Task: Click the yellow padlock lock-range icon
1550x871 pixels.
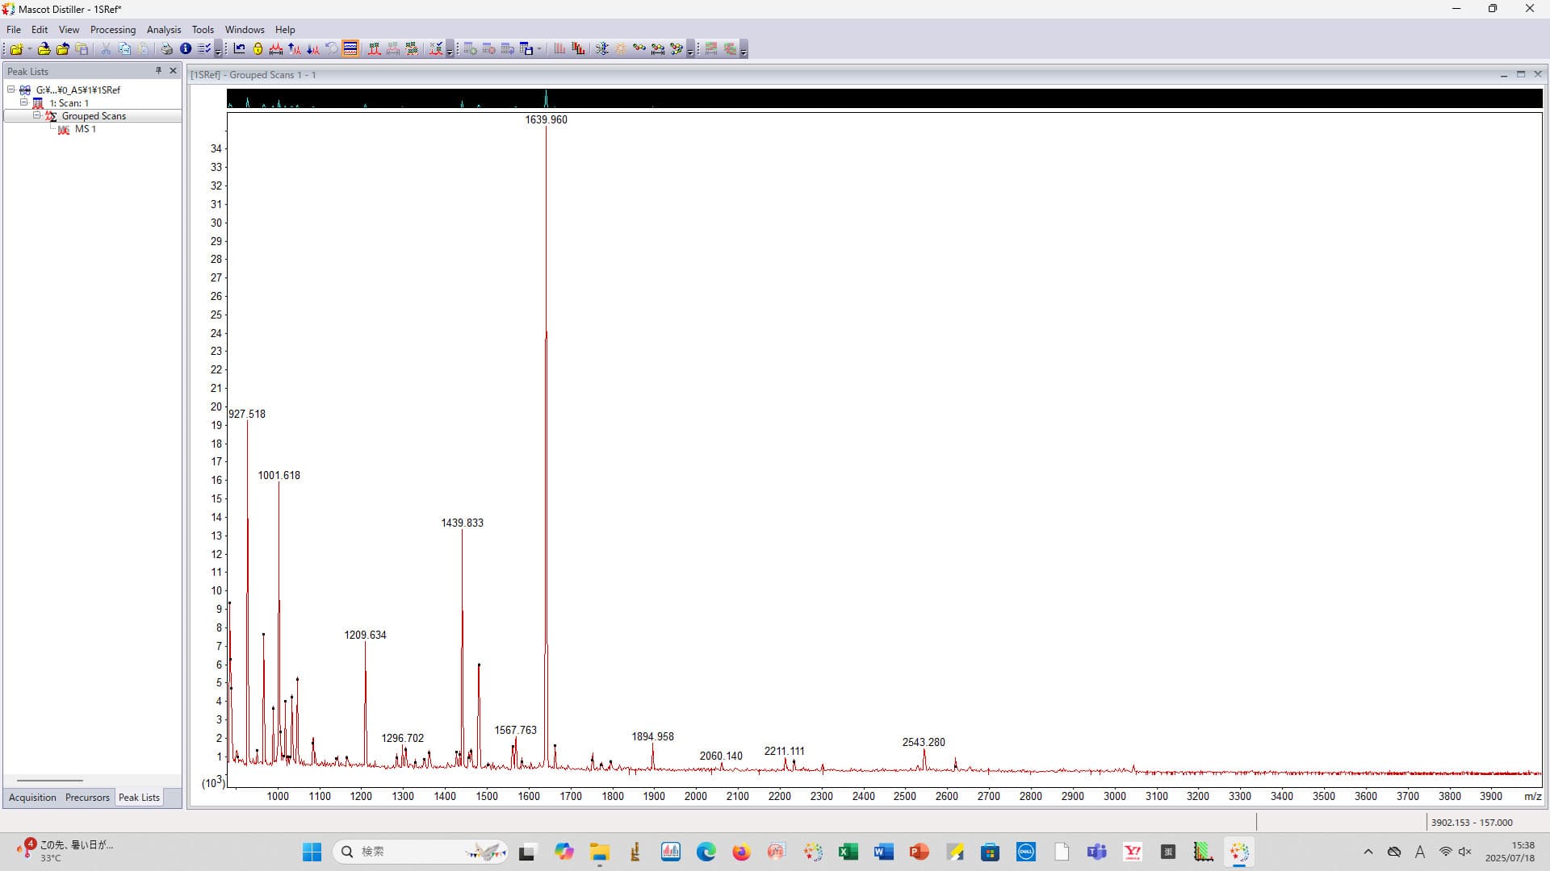Action: 258,49
